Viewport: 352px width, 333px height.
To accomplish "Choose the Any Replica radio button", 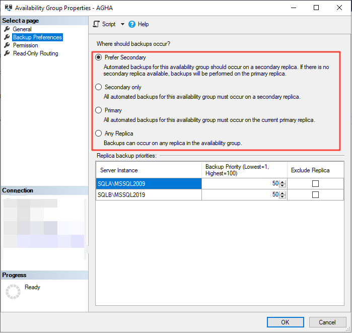I will [98, 134].
